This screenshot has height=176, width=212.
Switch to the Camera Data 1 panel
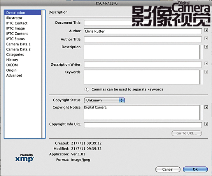(18, 44)
